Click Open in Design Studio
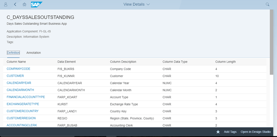This screenshot has height=137, width=277. pos(256,132)
